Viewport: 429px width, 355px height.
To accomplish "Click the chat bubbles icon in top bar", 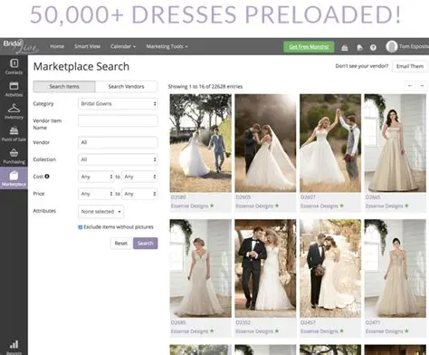I will click(x=359, y=47).
